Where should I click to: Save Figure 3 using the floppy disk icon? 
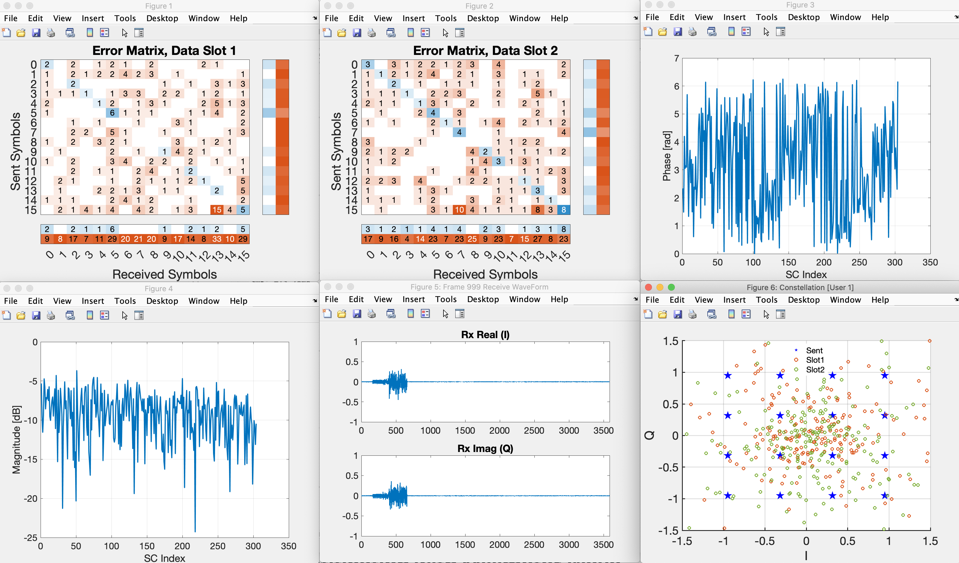click(678, 31)
